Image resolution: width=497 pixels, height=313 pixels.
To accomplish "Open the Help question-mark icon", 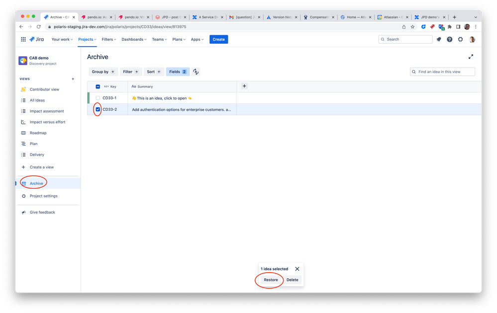I will tap(450, 39).
